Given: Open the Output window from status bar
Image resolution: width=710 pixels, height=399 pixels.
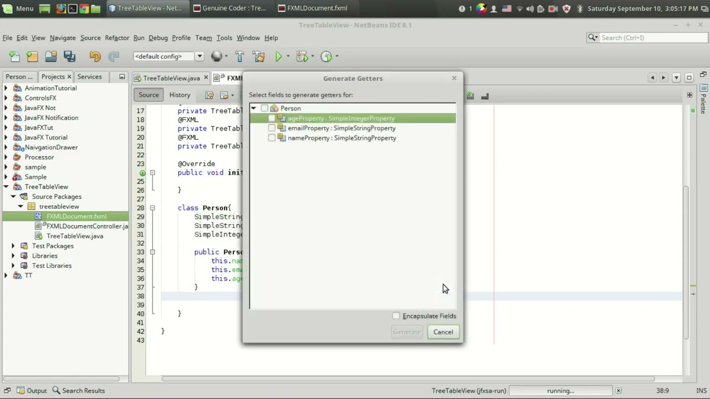Looking at the screenshot, I should (x=32, y=391).
